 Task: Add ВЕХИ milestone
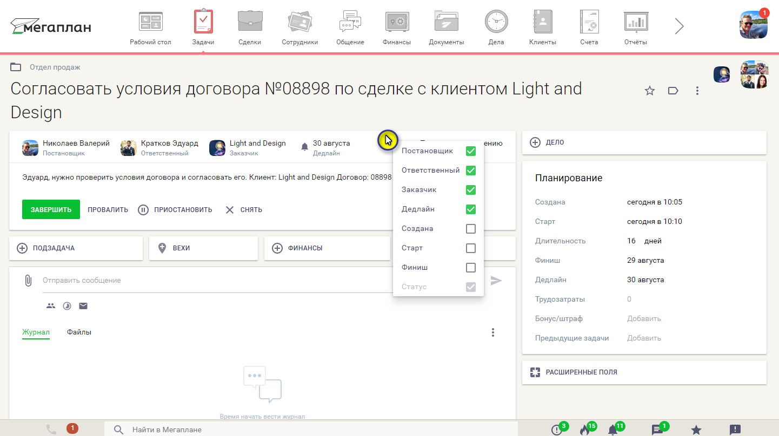pyautogui.click(x=203, y=248)
